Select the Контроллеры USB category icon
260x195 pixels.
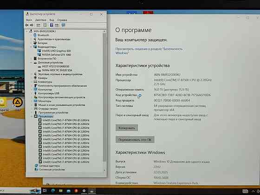click(35, 93)
